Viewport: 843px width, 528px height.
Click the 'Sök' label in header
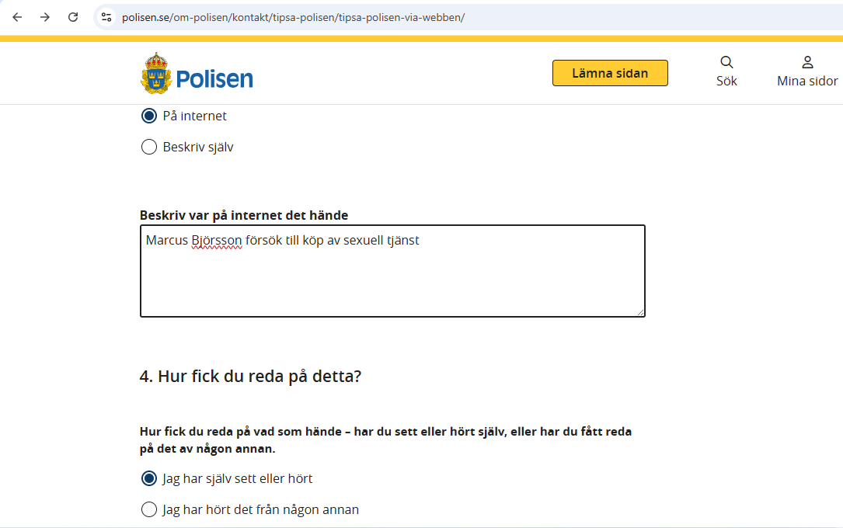(726, 81)
